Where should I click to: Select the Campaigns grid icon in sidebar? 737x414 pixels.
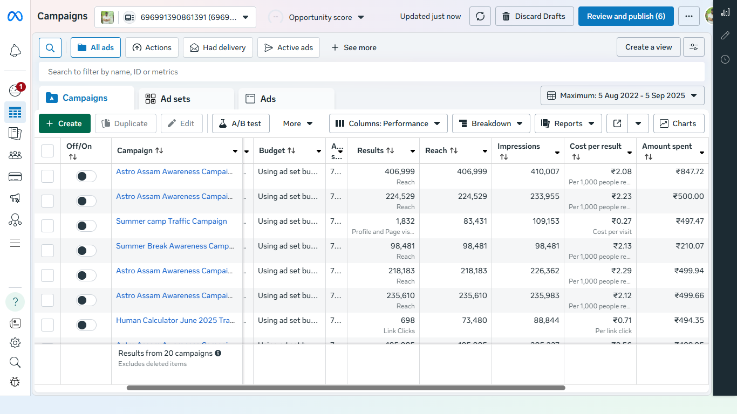pos(15,113)
